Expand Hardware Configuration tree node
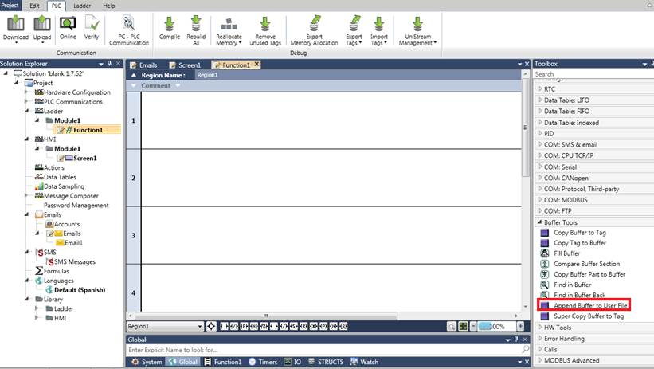 (26, 92)
